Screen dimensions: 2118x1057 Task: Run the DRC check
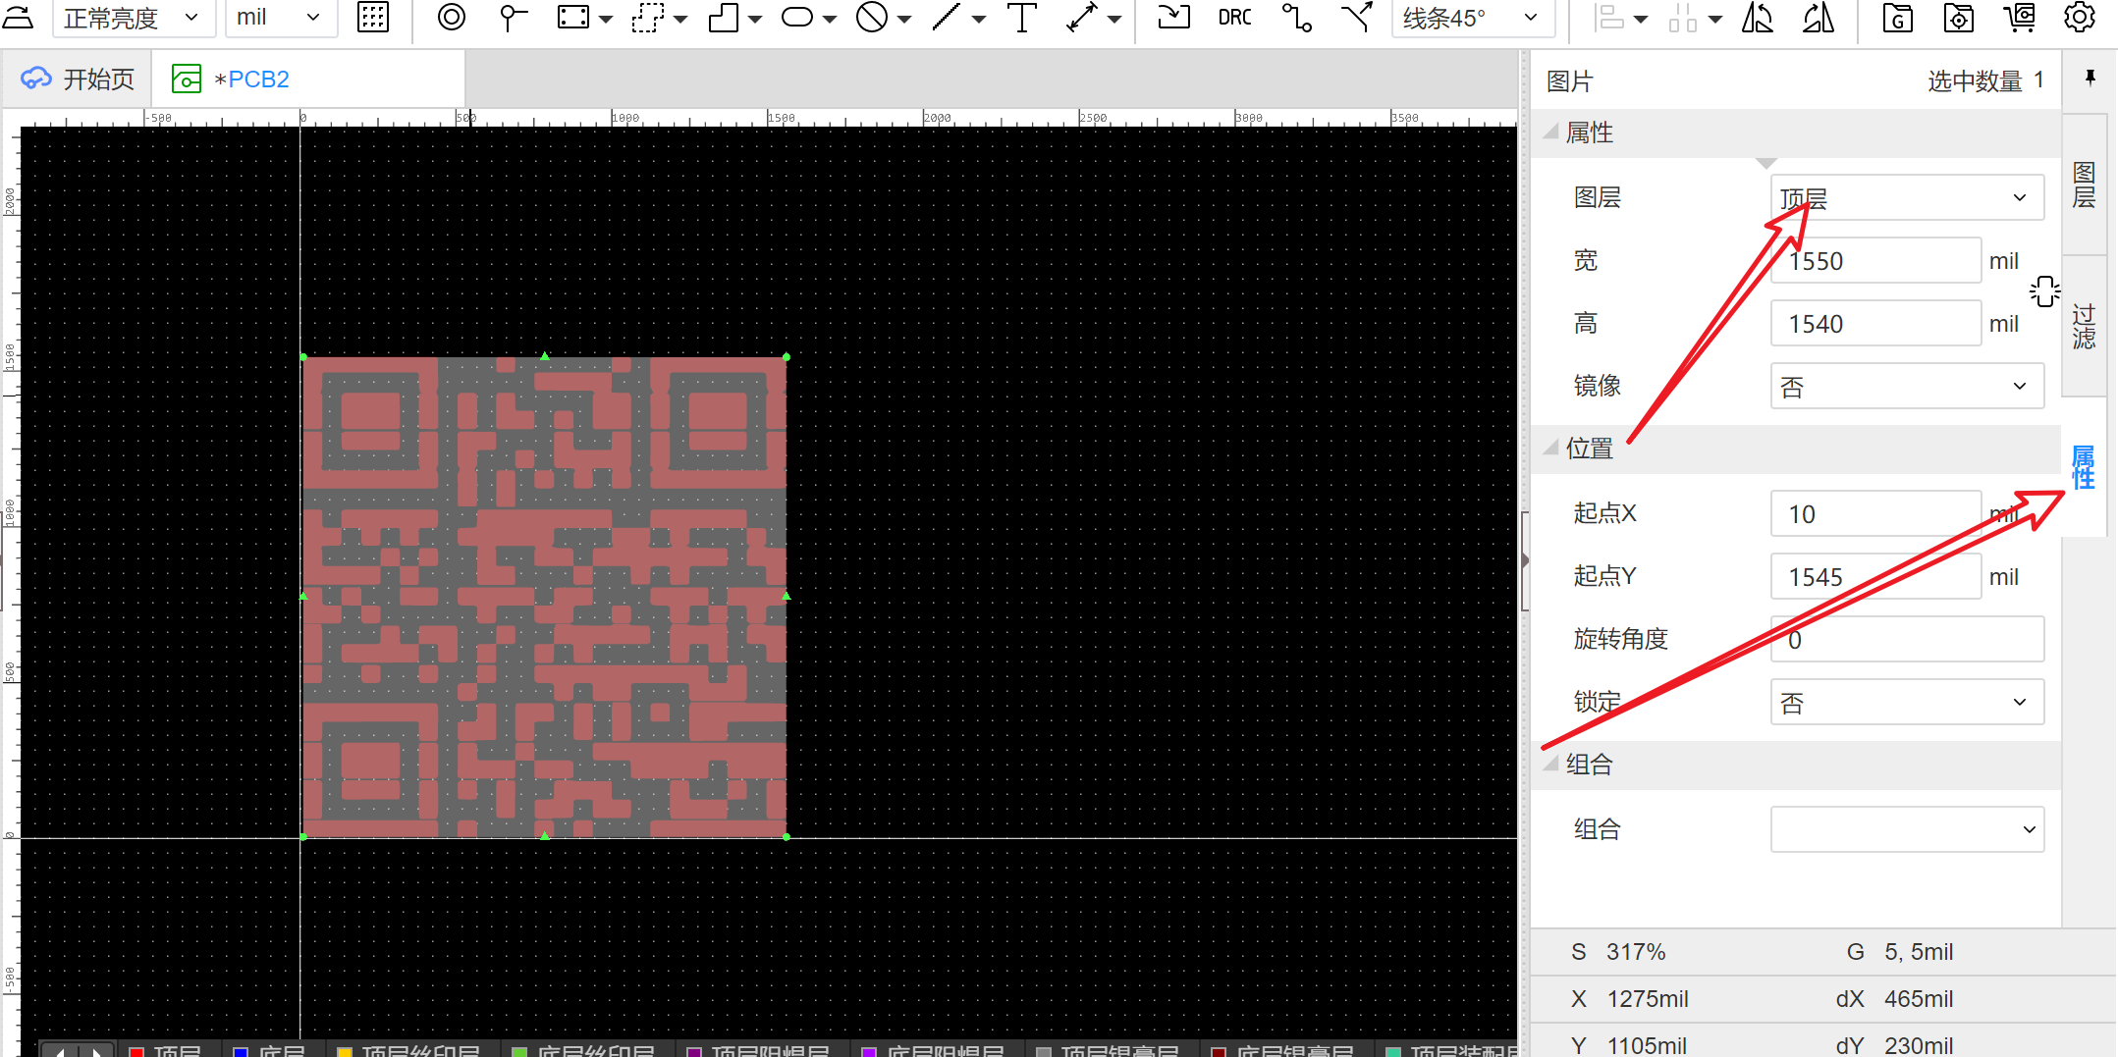point(1234,18)
